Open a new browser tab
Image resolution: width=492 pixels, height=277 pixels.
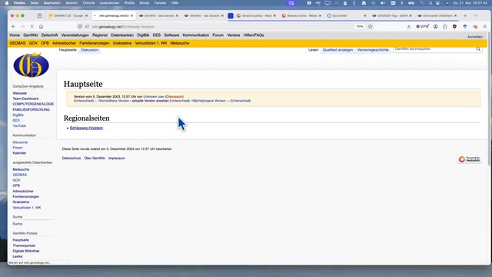coord(465,15)
